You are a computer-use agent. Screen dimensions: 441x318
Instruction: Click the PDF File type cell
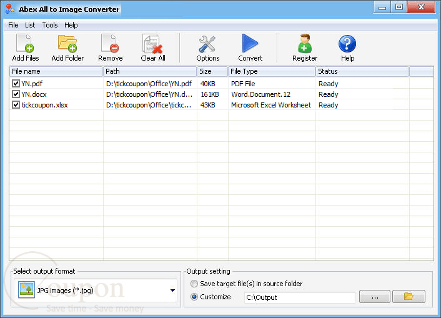pyautogui.click(x=243, y=84)
